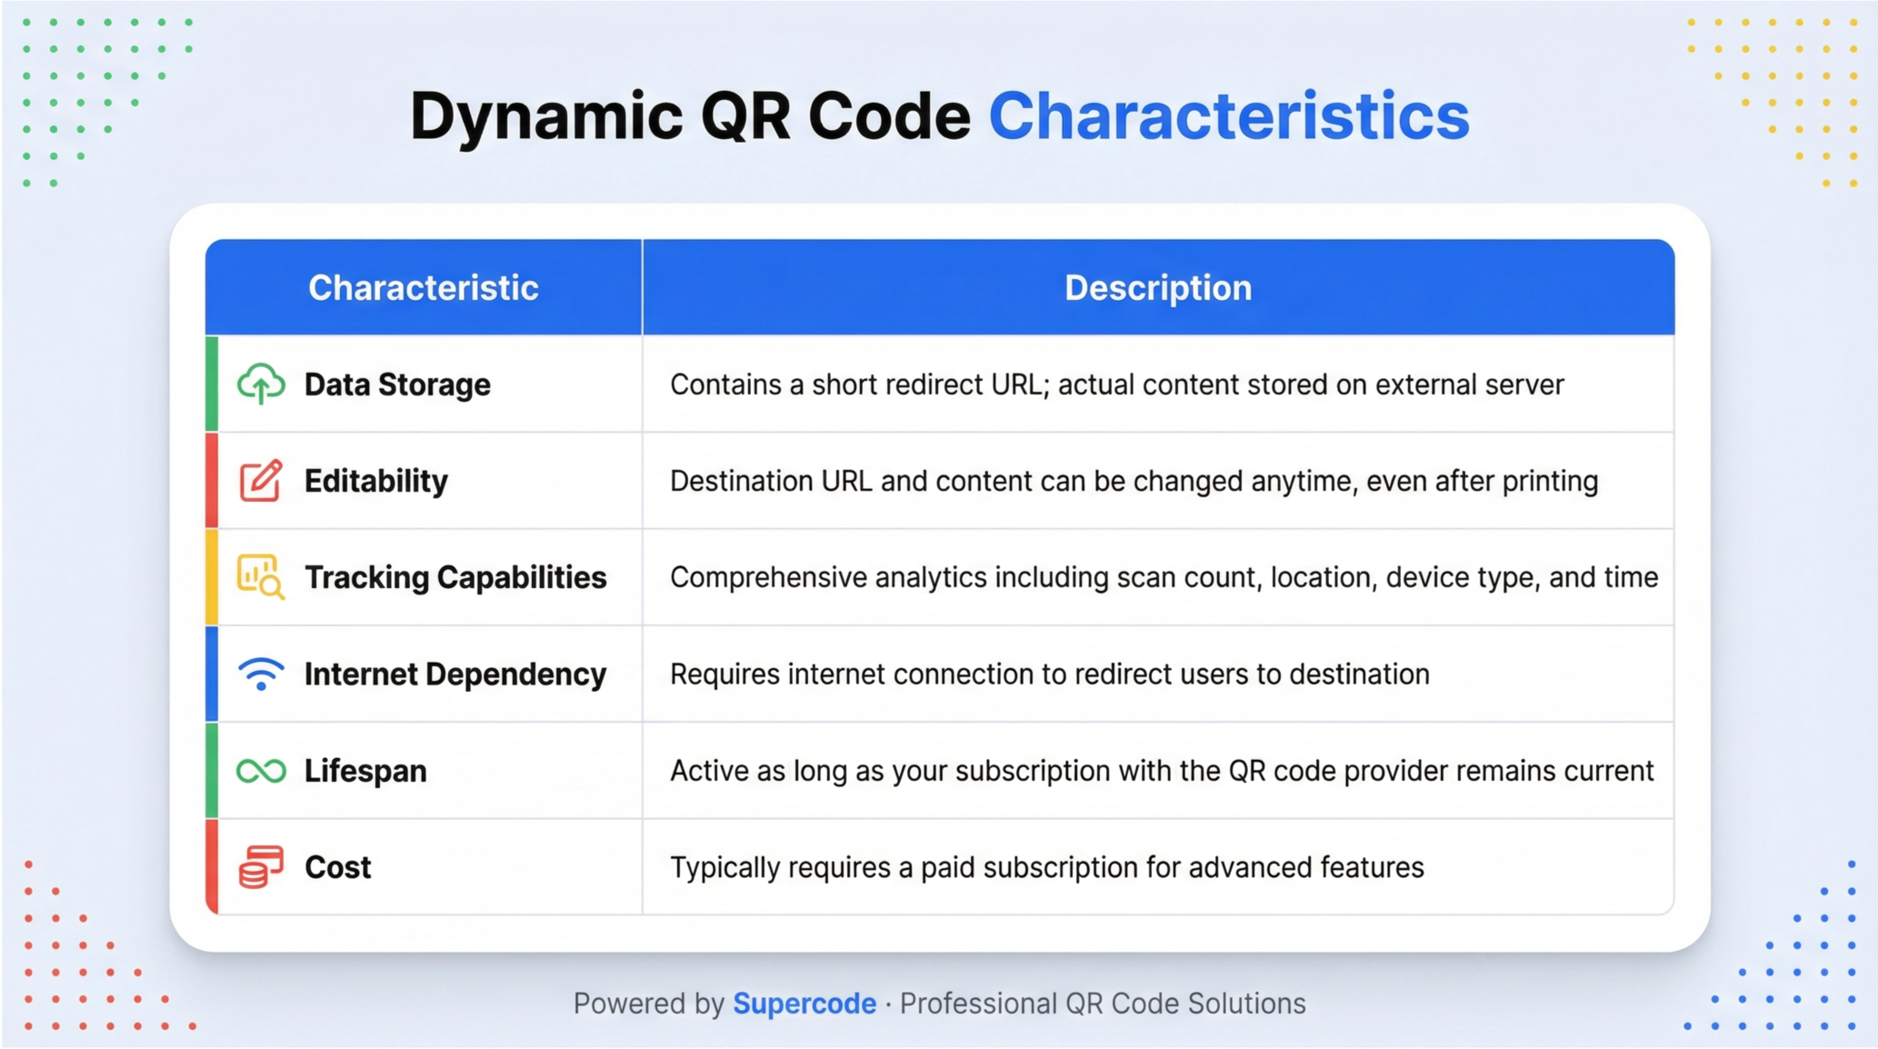Image resolution: width=1878 pixels, height=1049 pixels.
Task: Click the red coins Cost icon
Action: pyautogui.click(x=261, y=867)
